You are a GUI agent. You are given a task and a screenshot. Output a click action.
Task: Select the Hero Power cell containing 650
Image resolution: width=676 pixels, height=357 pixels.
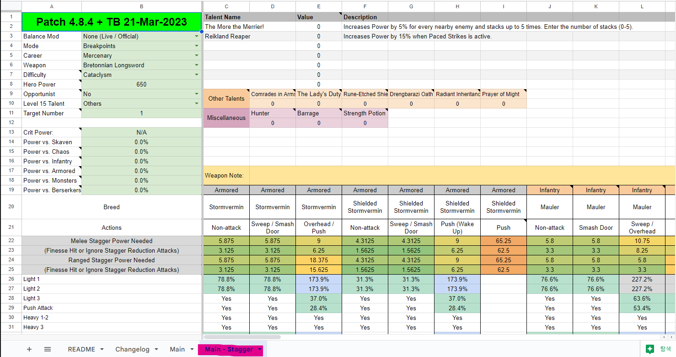coord(141,84)
